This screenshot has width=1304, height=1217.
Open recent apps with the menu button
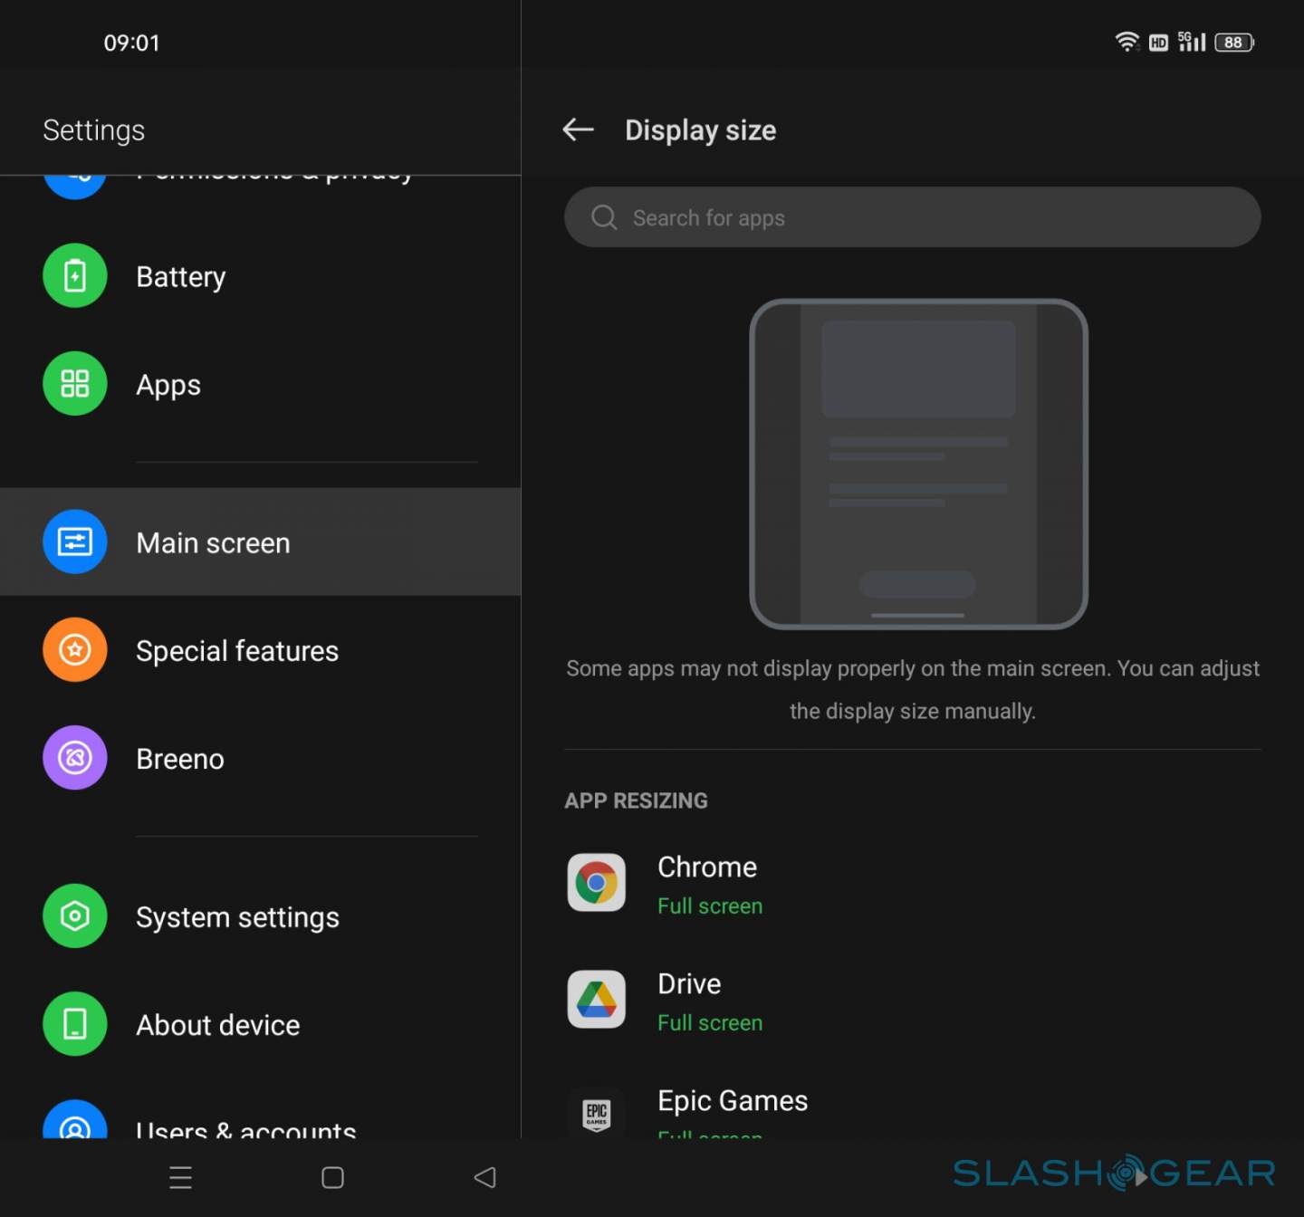click(181, 1177)
